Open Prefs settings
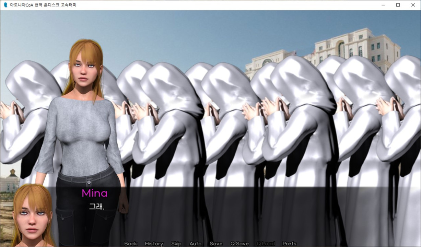This screenshot has height=247, width=421. 289,244
